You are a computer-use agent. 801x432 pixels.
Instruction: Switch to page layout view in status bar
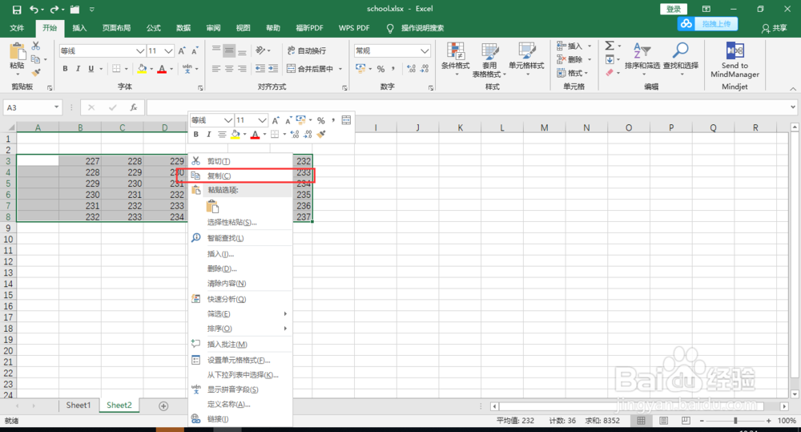point(663,421)
